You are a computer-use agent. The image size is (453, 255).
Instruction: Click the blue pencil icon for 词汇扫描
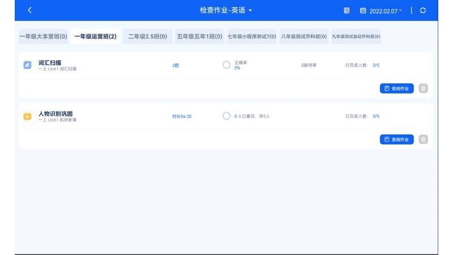(27, 65)
